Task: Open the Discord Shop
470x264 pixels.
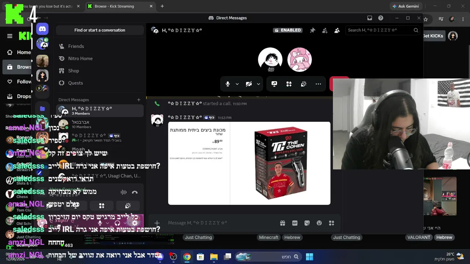Action: coord(100,71)
